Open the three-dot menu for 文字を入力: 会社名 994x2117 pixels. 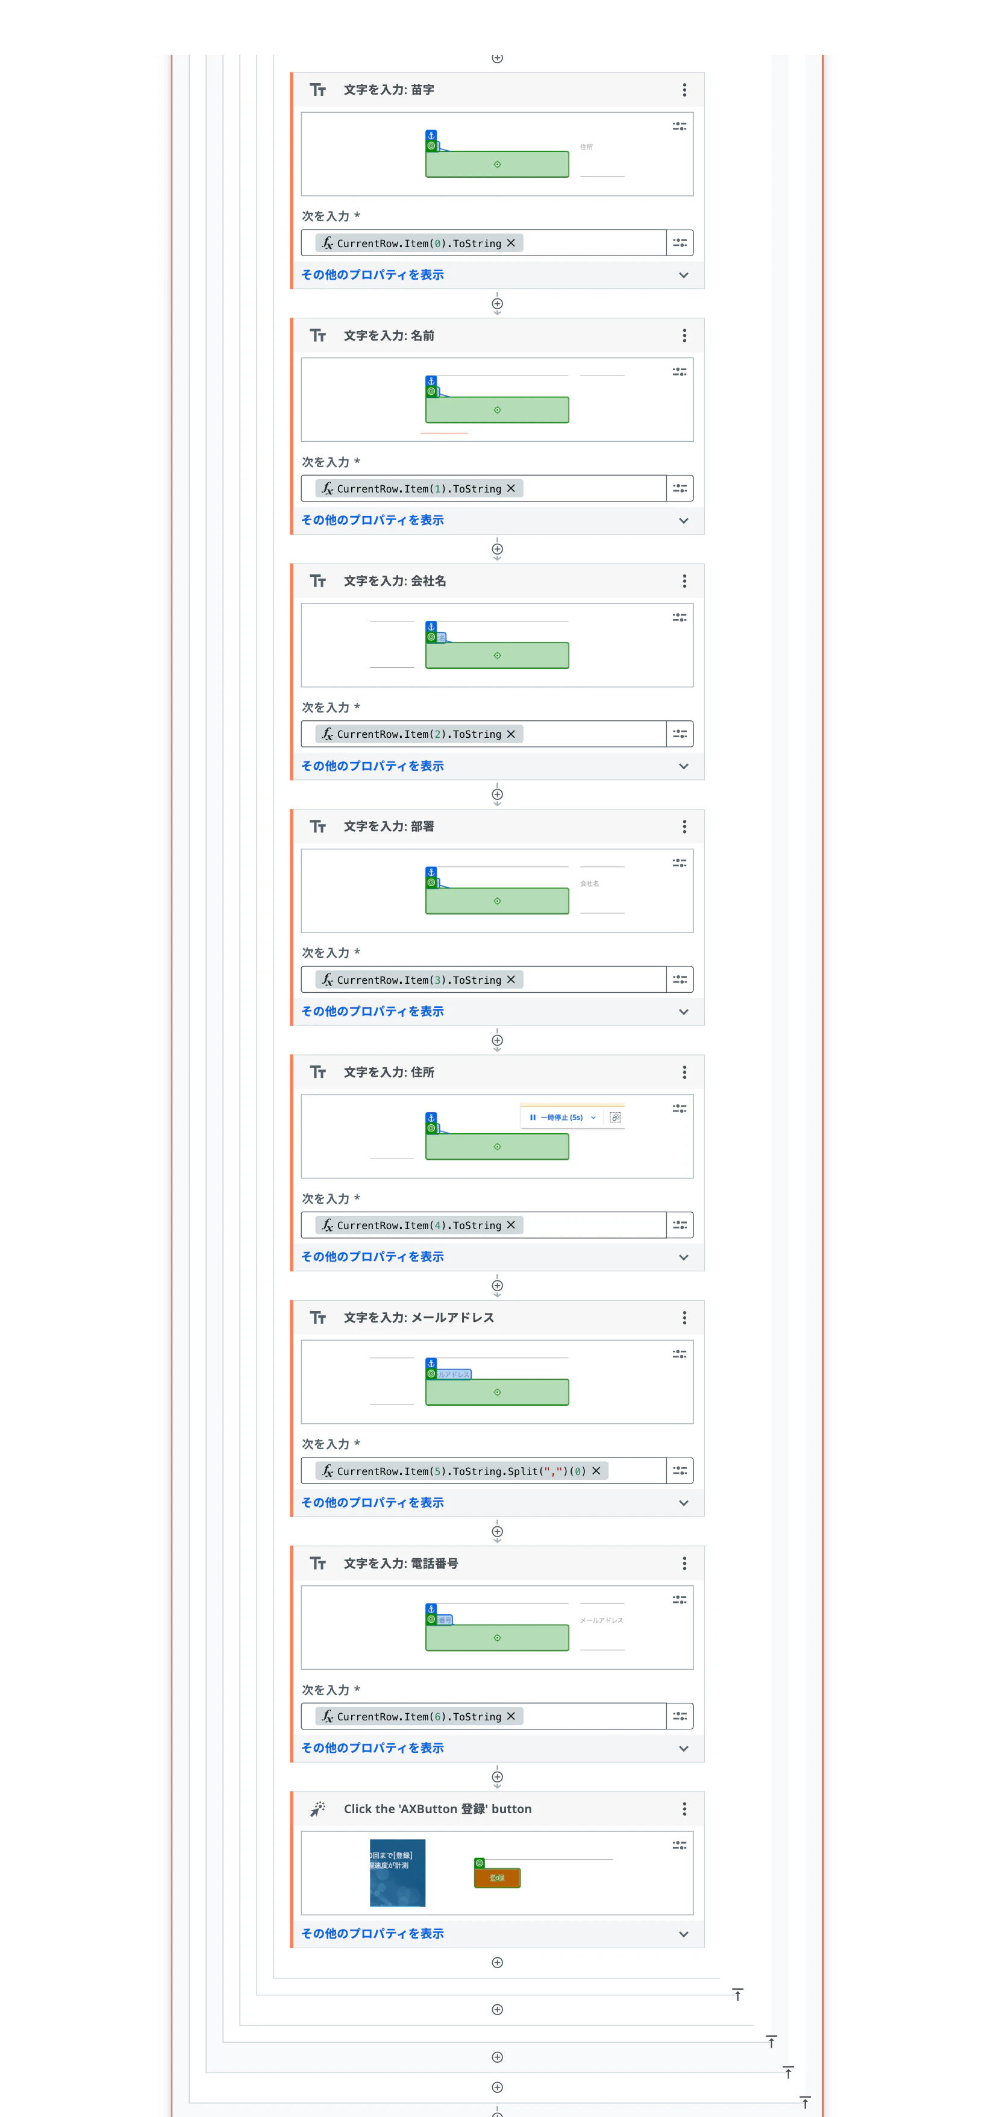(684, 581)
